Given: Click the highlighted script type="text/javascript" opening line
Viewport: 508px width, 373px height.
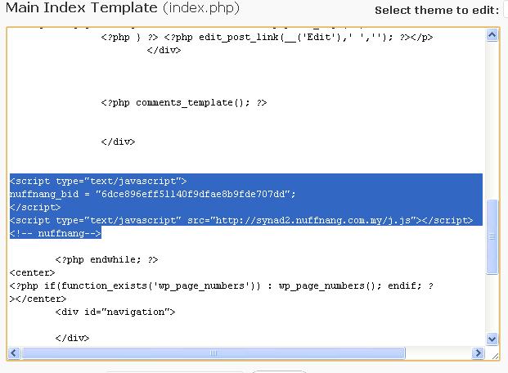Looking at the screenshot, I should (x=98, y=181).
